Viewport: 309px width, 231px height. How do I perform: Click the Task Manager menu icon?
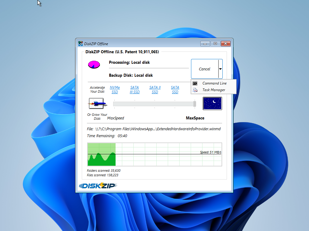pyautogui.click(x=195, y=90)
